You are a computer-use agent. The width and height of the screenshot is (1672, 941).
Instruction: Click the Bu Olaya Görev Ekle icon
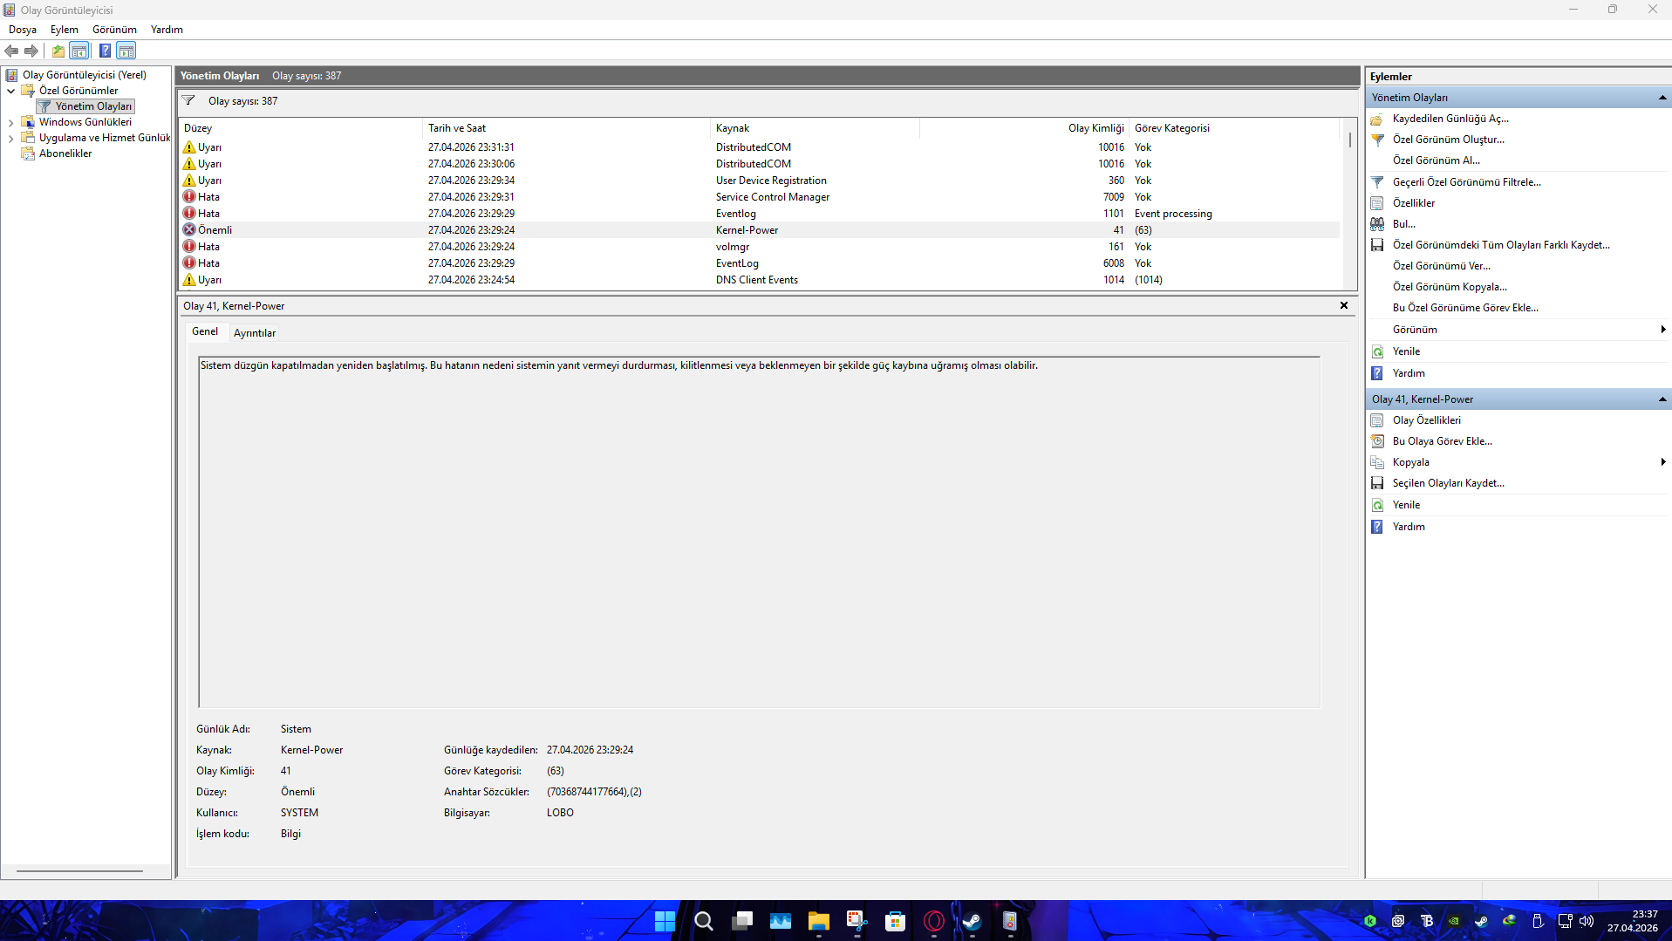click(x=1377, y=441)
